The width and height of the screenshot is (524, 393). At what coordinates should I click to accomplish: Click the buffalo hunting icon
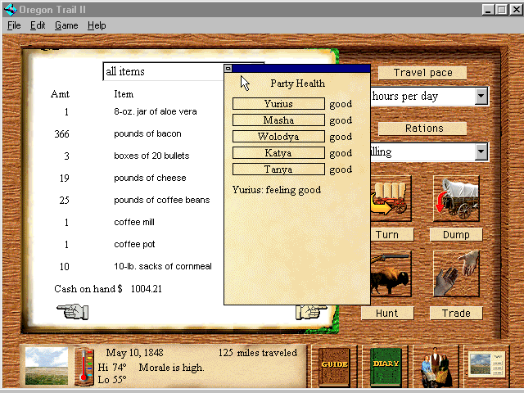coord(391,274)
